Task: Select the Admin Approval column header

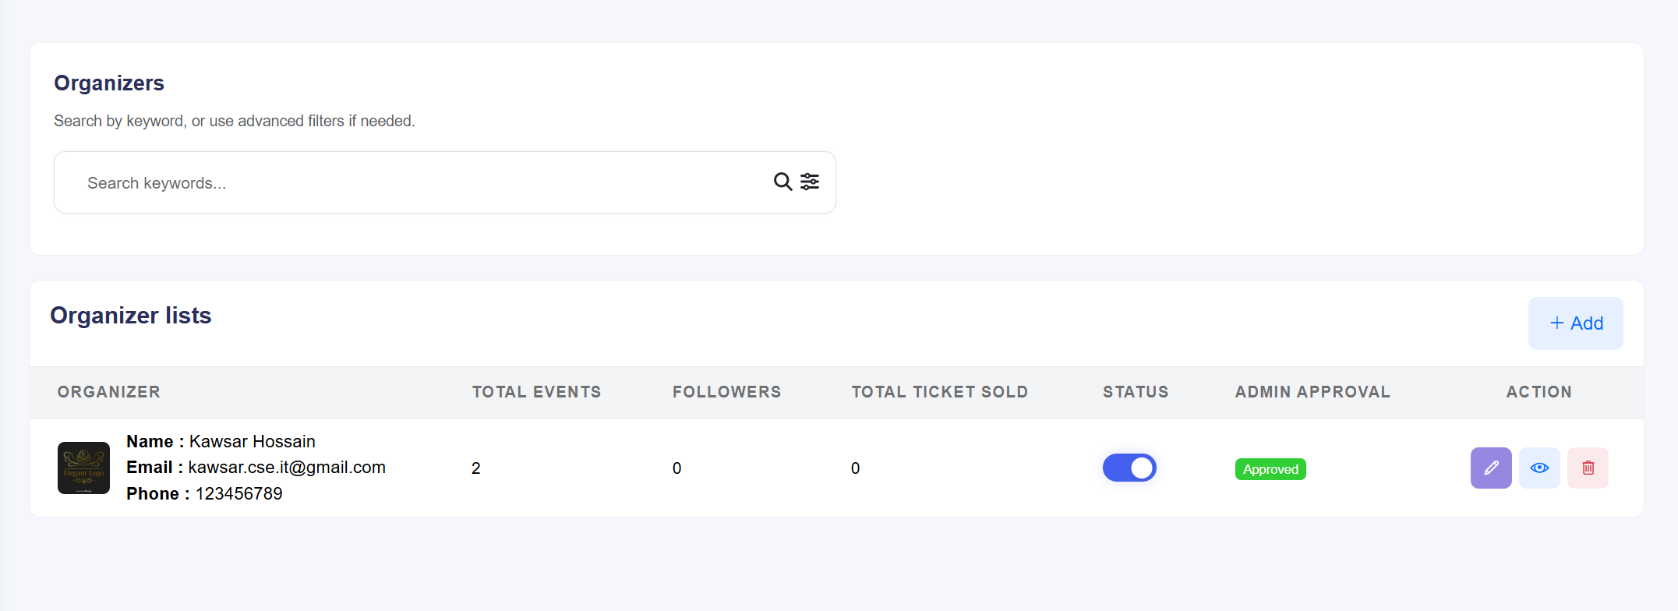Action: coord(1312,392)
